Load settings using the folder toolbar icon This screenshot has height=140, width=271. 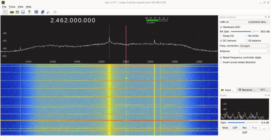coord(17,12)
